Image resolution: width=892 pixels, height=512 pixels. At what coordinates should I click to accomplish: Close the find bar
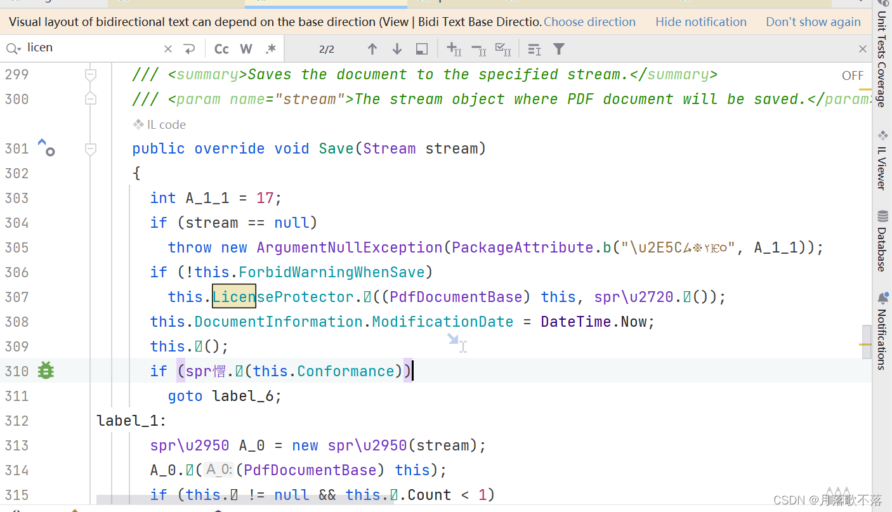point(862,49)
